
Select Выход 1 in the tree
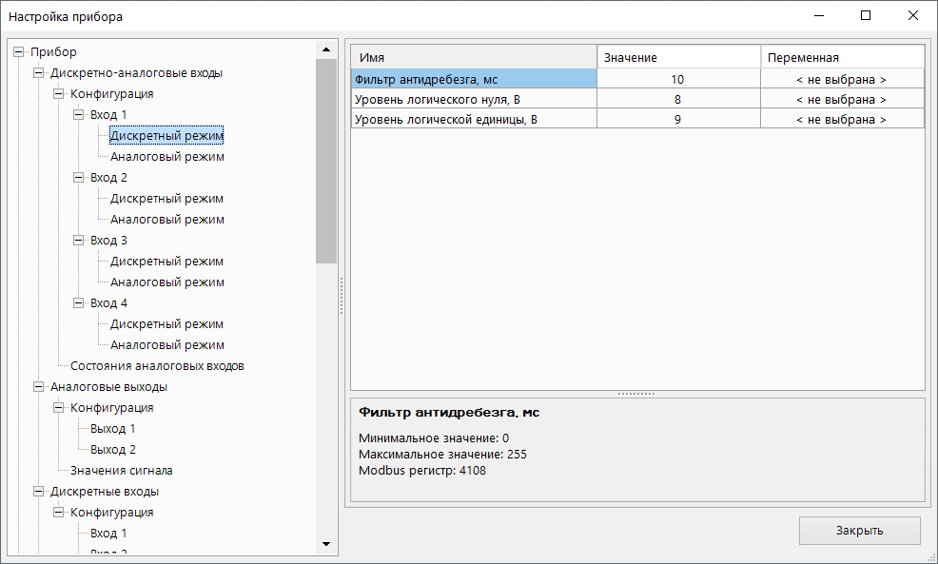click(x=112, y=429)
